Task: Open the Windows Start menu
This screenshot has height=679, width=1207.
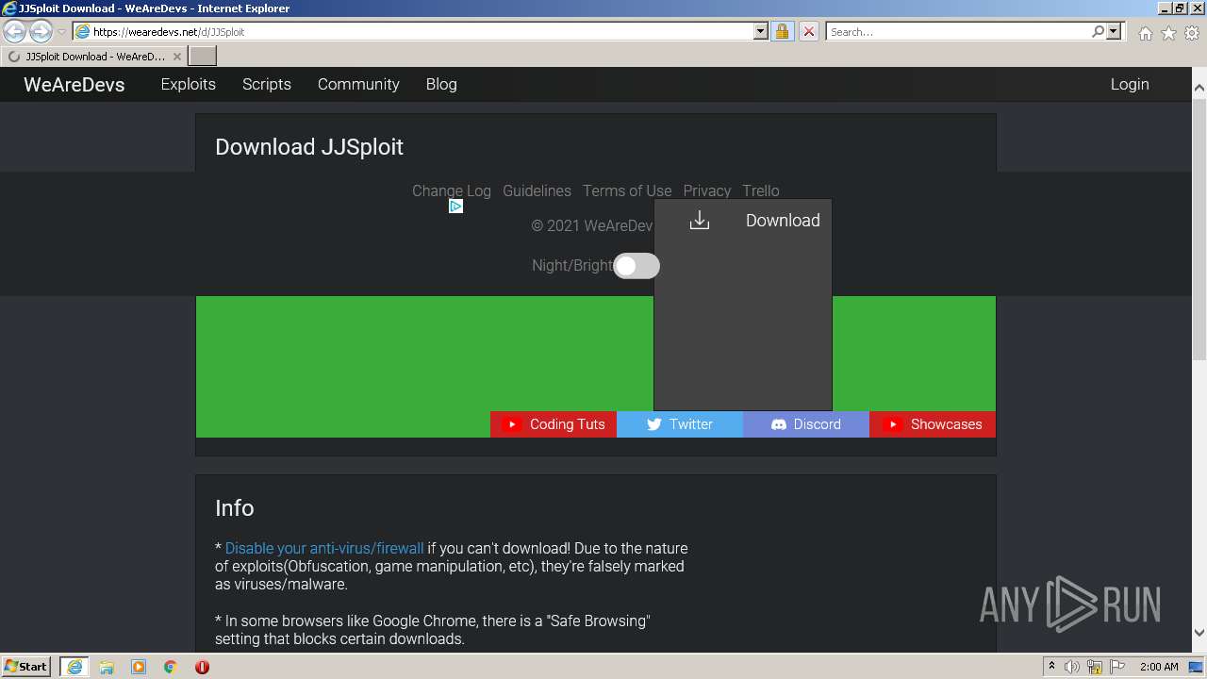Action: [26, 666]
